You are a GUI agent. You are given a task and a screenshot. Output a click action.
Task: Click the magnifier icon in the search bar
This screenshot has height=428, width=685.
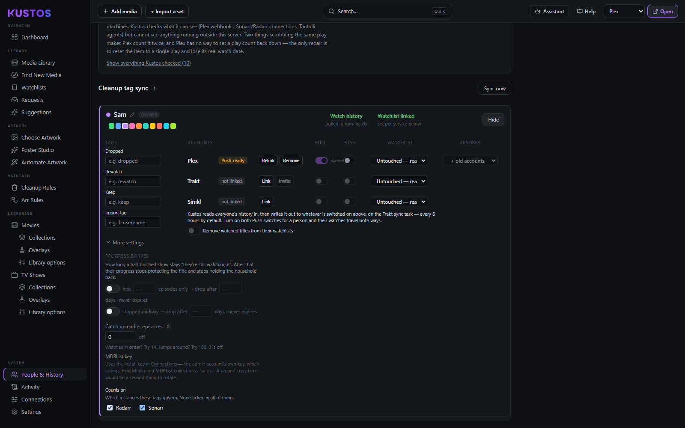[x=331, y=12]
